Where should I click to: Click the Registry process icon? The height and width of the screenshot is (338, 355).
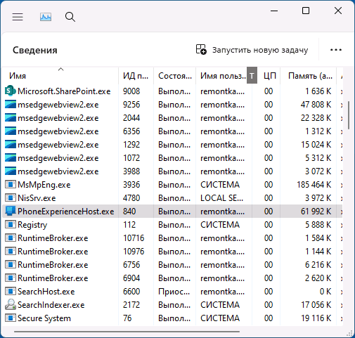click(x=11, y=225)
